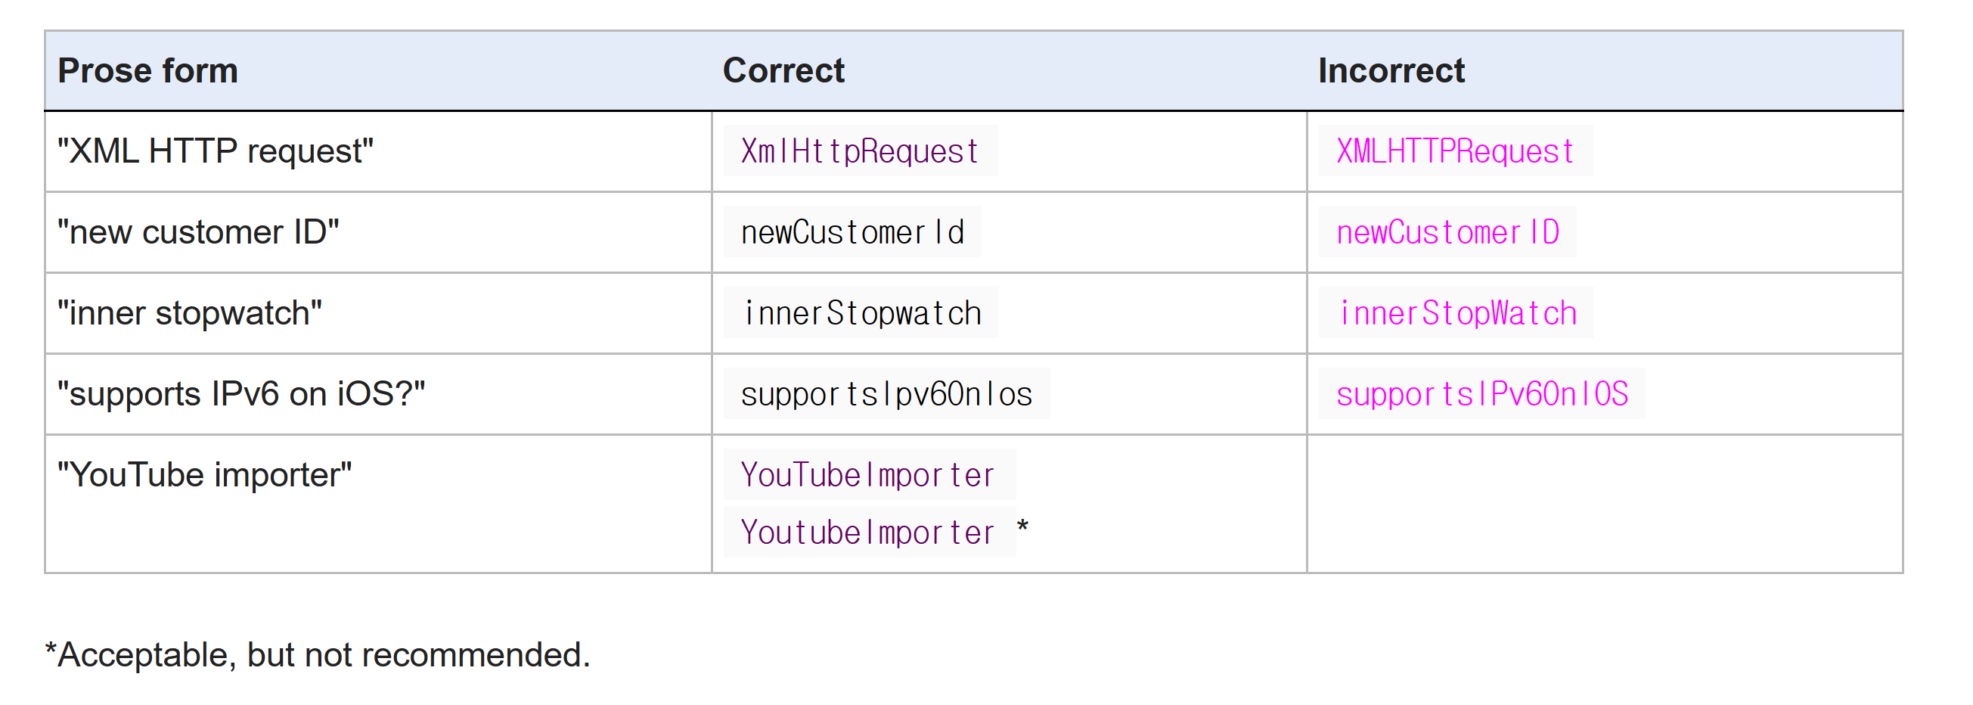The image size is (1973, 705).
Task: Click the incorrect newCustomerID snippet
Action: pos(1447,232)
